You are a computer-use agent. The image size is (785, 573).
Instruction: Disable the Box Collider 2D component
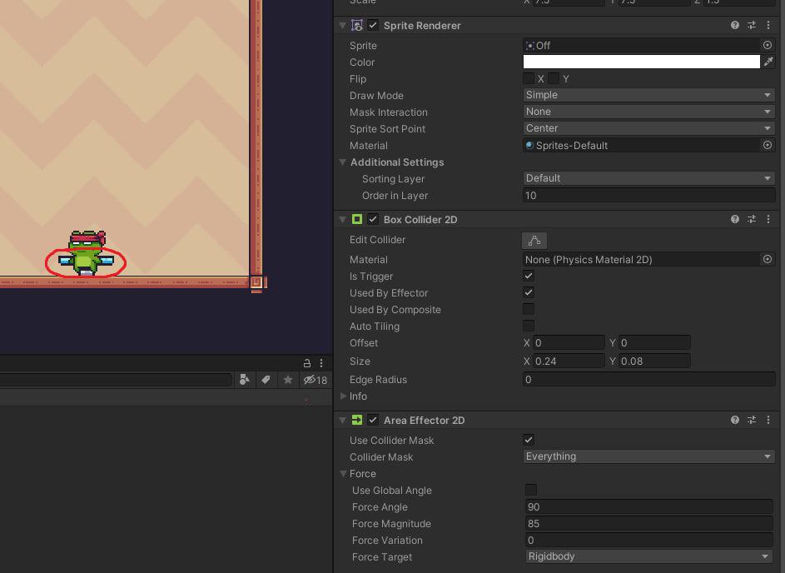click(x=373, y=219)
